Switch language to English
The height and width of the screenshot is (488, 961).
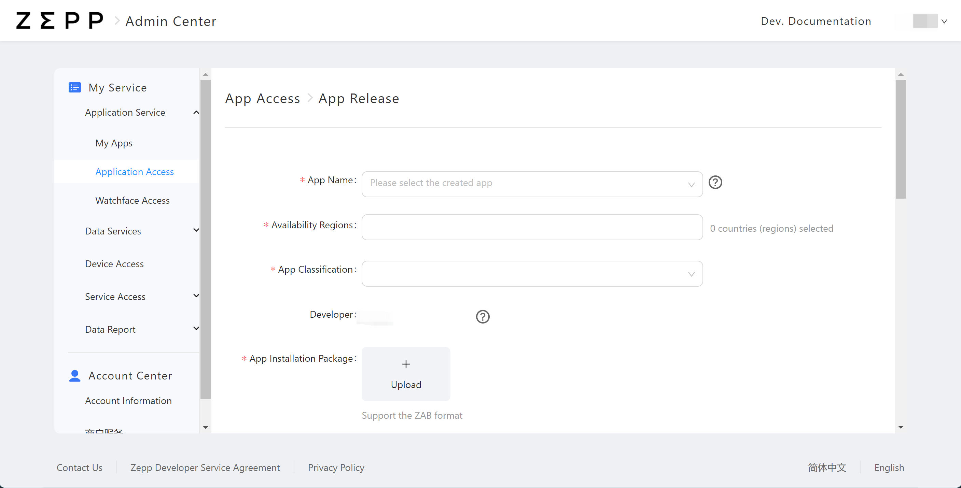point(889,468)
